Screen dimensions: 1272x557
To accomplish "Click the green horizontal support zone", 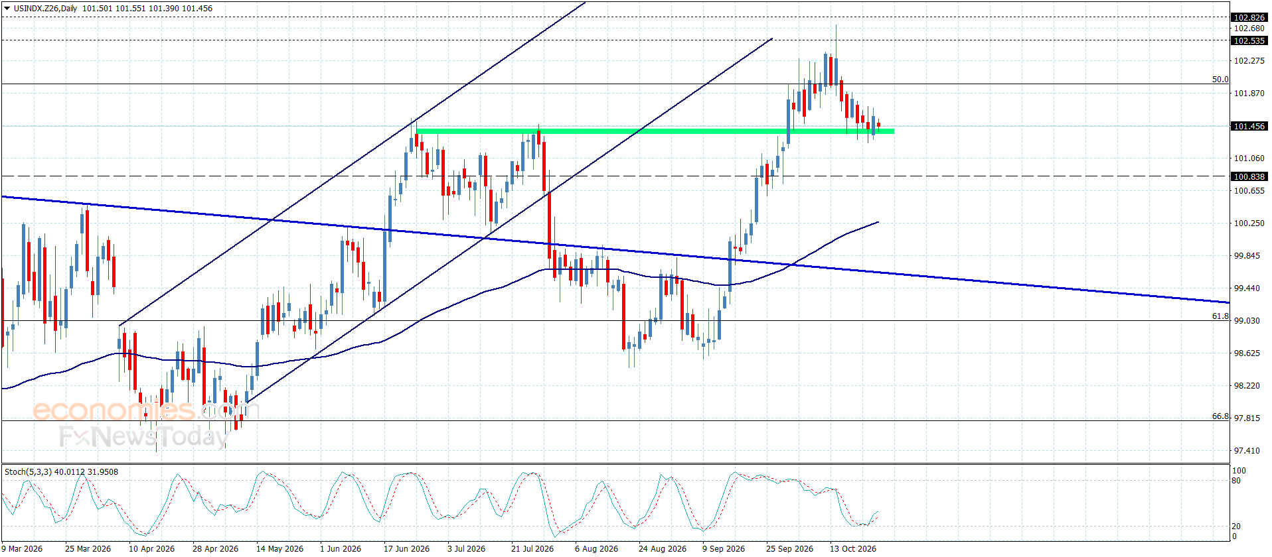I will 655,131.
